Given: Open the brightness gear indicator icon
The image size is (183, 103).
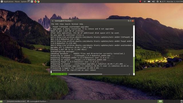Looking at the screenshot, I should click(158, 1).
